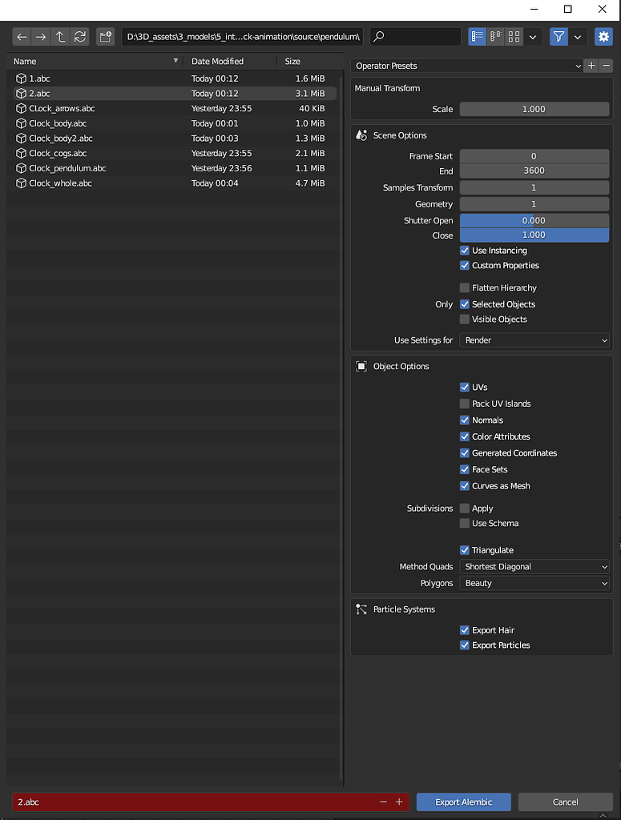
Task: Disable Use Instancing
Action: click(464, 250)
